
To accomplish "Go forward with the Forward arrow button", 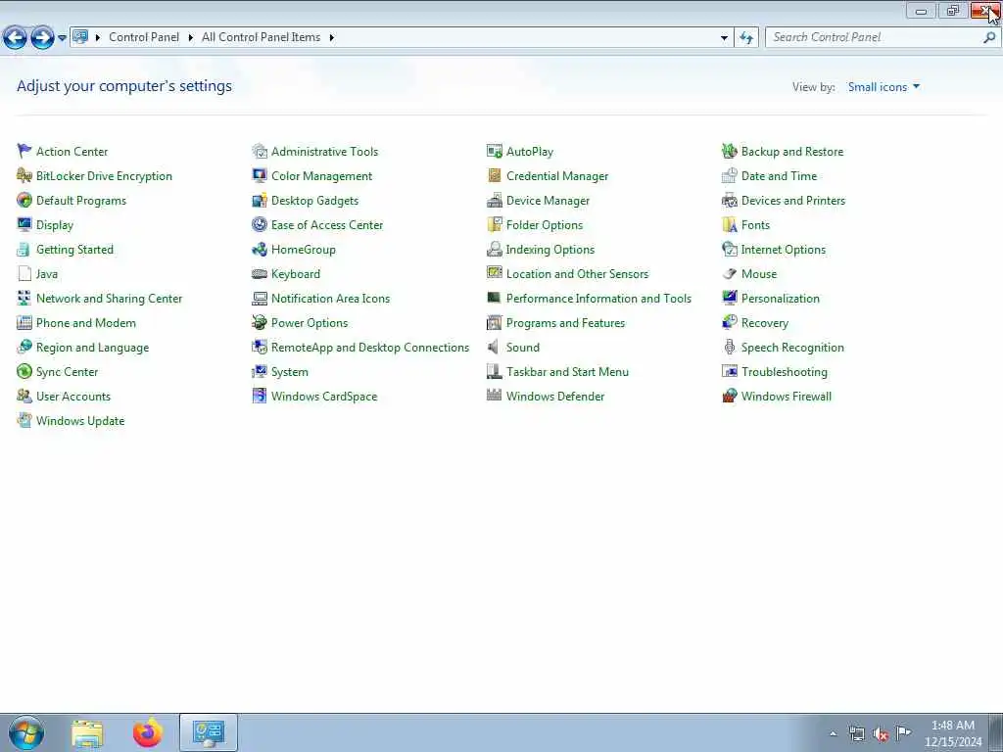I will [42, 38].
